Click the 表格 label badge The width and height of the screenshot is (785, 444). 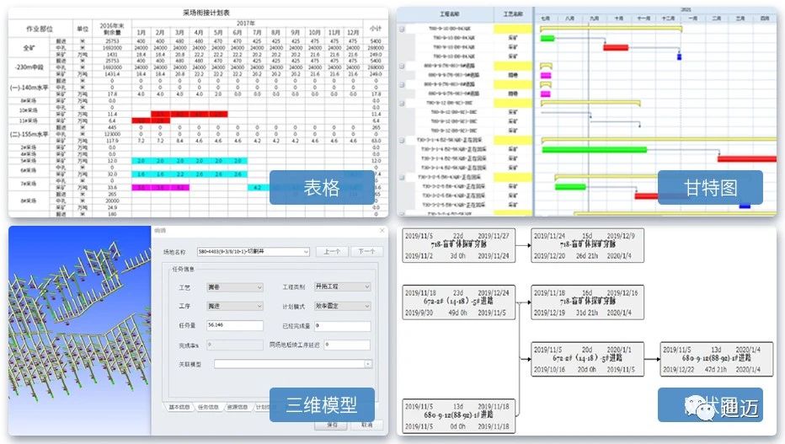point(321,187)
